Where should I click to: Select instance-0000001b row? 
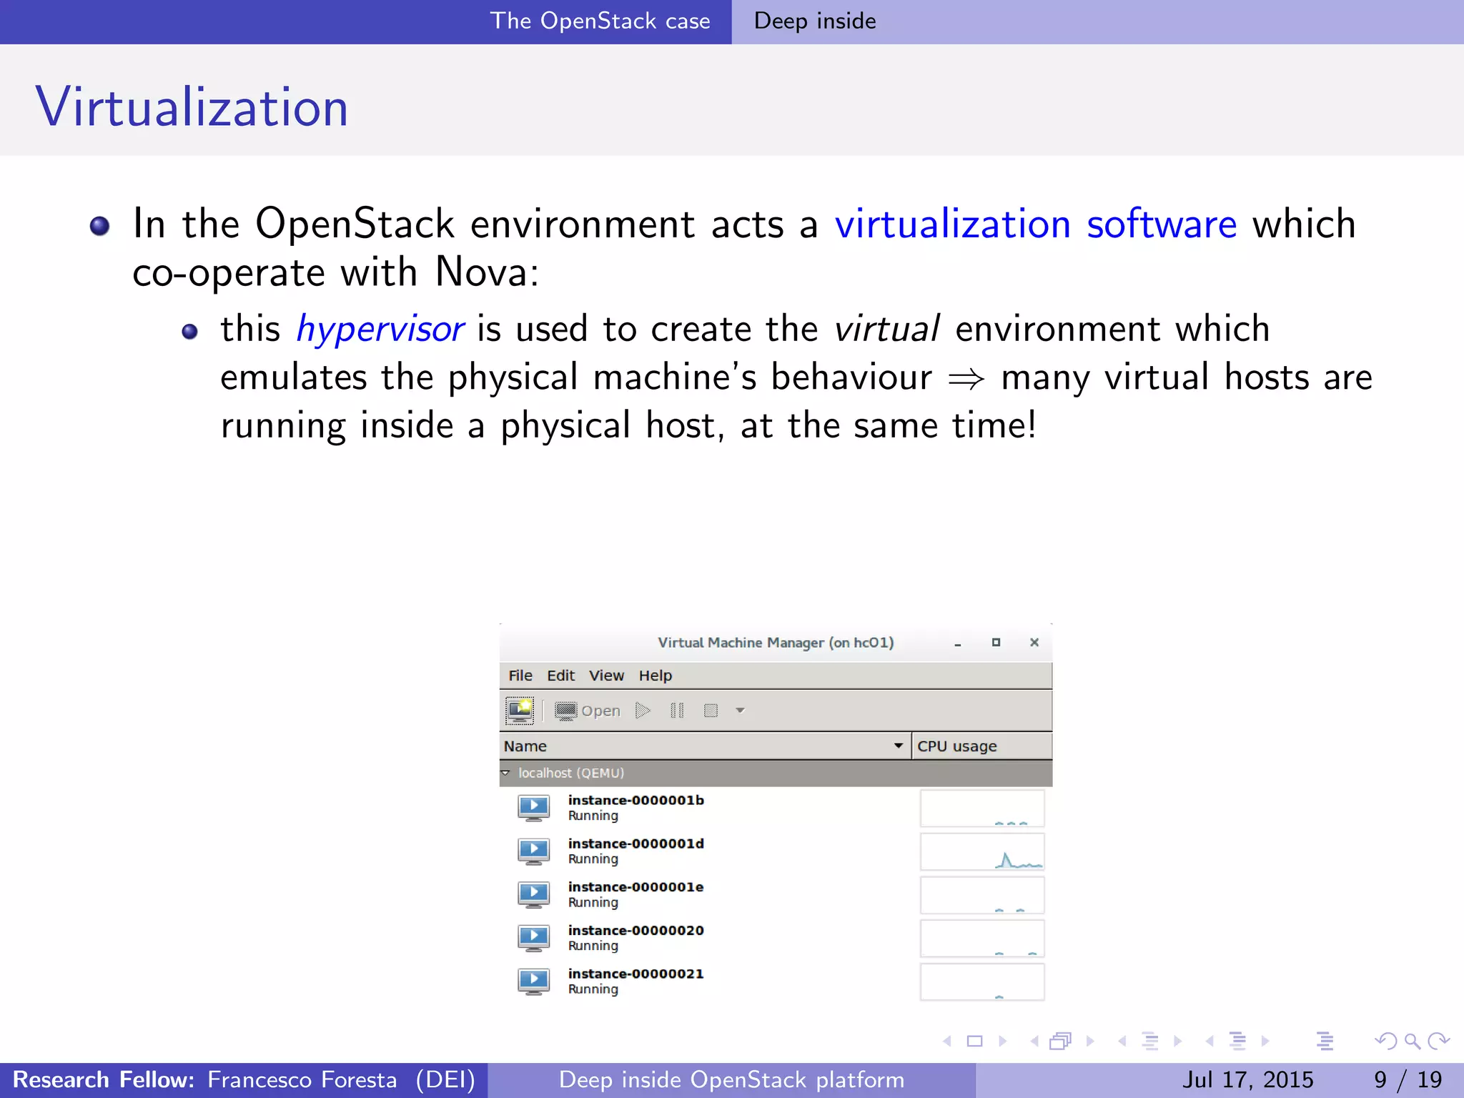[776, 808]
